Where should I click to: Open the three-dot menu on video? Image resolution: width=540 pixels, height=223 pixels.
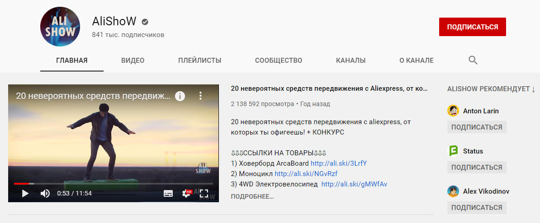201,96
